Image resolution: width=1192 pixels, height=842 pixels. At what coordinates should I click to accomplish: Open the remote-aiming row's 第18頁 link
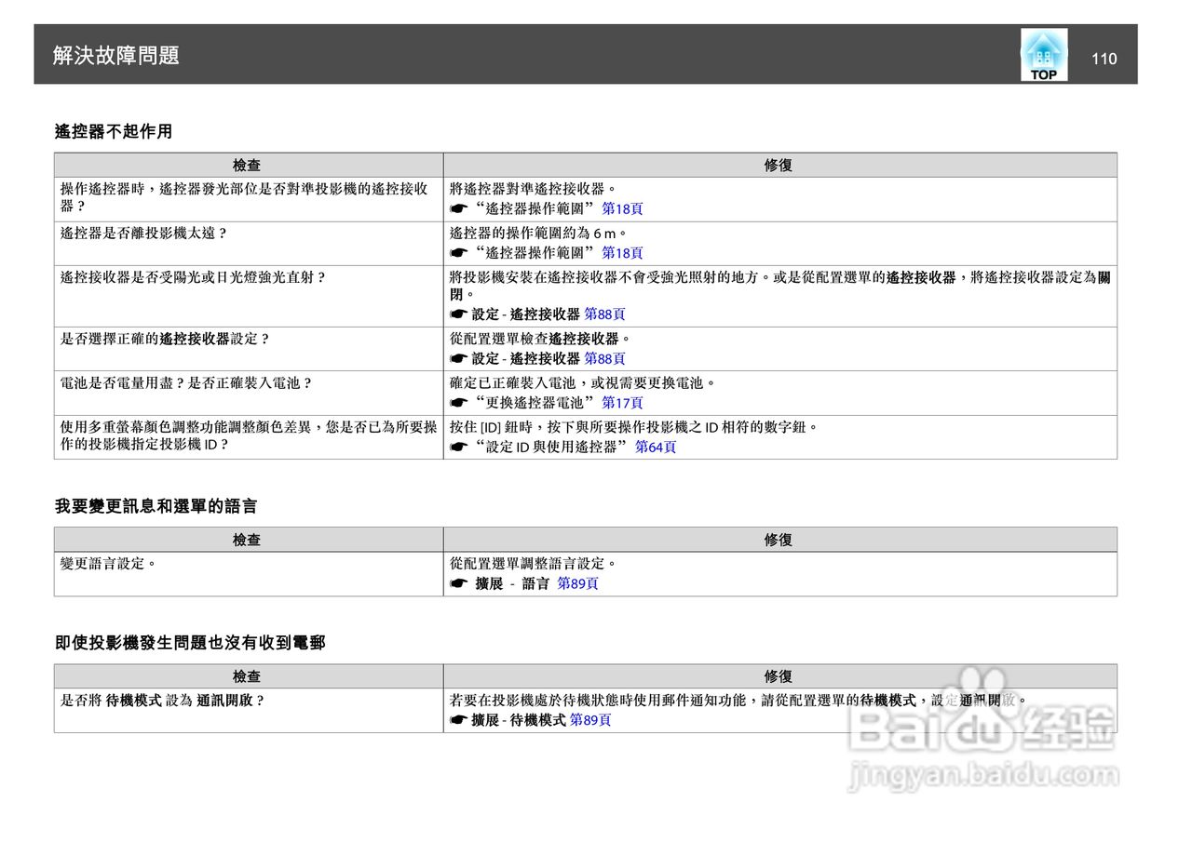tap(622, 208)
